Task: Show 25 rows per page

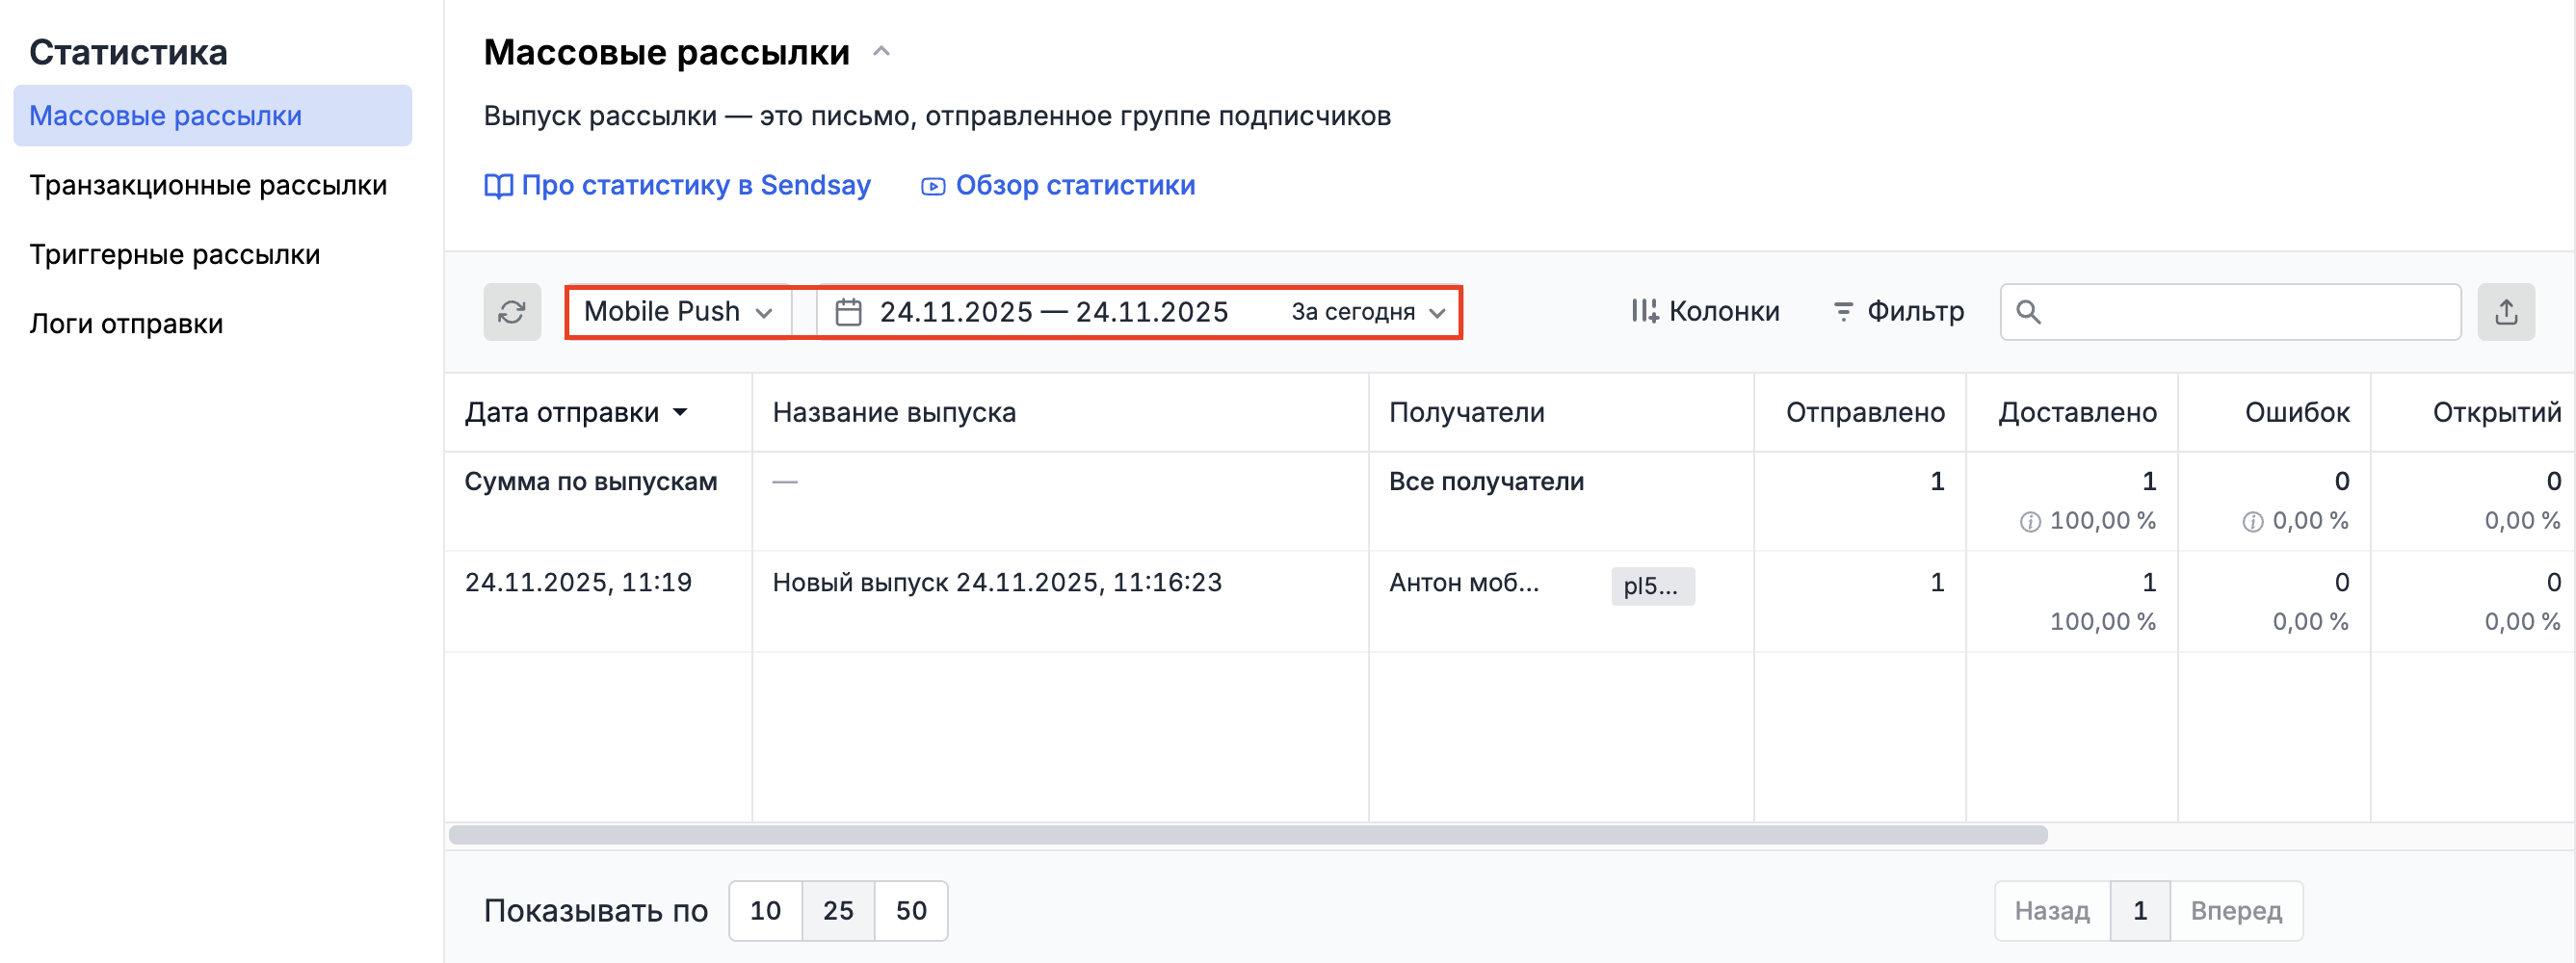Action: click(838, 910)
